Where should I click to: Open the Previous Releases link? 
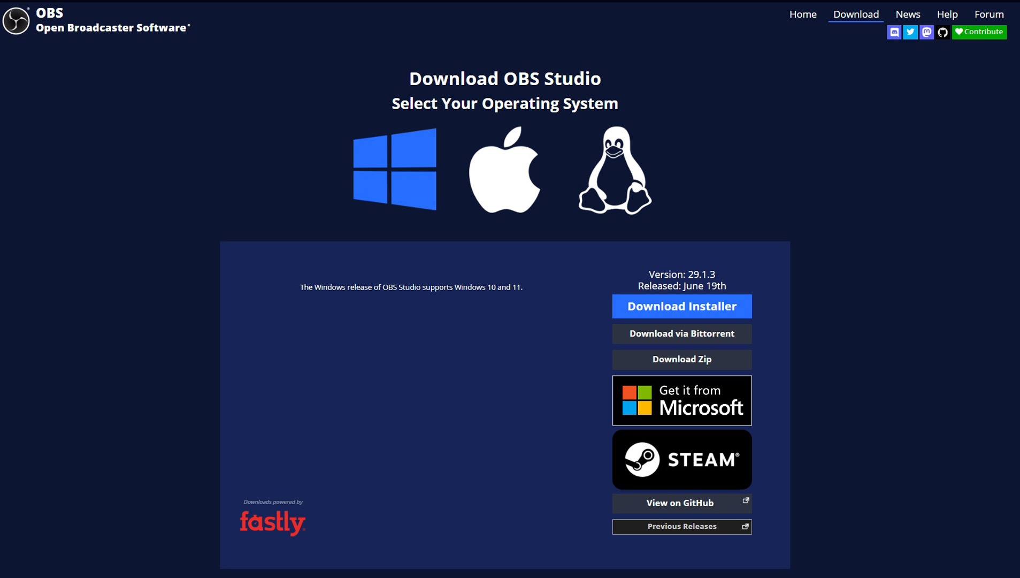[681, 527]
